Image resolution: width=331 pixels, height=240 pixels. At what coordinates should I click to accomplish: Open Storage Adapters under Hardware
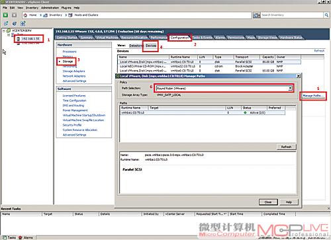coord(73,71)
